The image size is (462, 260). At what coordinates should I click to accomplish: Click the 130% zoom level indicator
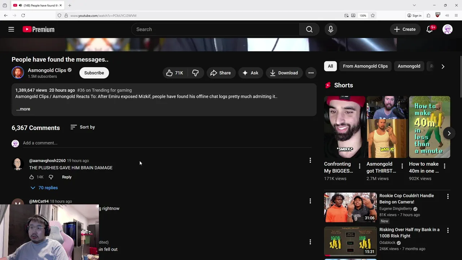point(363,16)
